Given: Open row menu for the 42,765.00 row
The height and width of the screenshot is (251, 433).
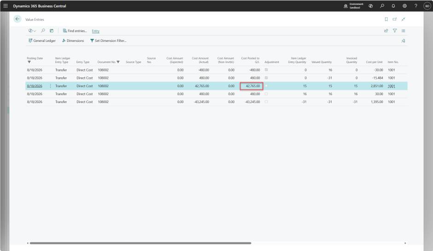Looking at the screenshot, I should pyautogui.click(x=50, y=86).
